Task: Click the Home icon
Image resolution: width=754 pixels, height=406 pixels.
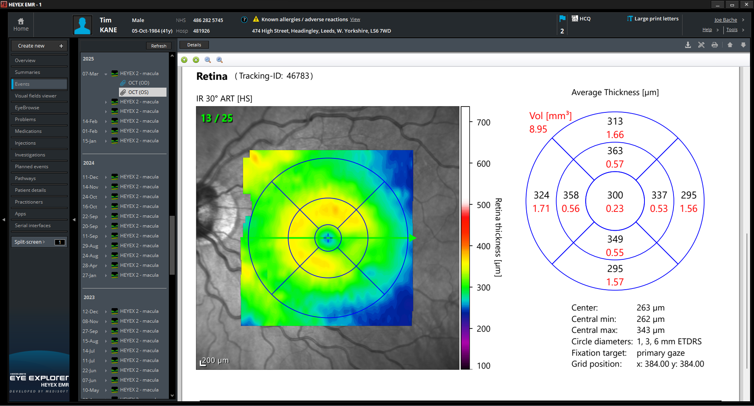Action: pyautogui.click(x=21, y=21)
